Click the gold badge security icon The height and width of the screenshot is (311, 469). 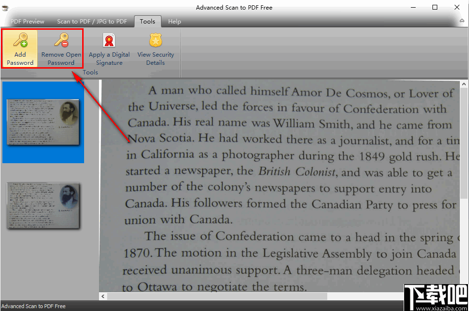click(x=155, y=40)
